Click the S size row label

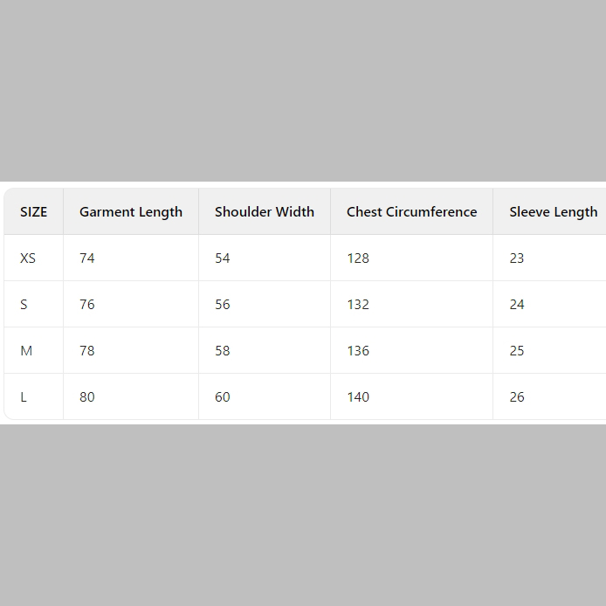click(x=24, y=304)
